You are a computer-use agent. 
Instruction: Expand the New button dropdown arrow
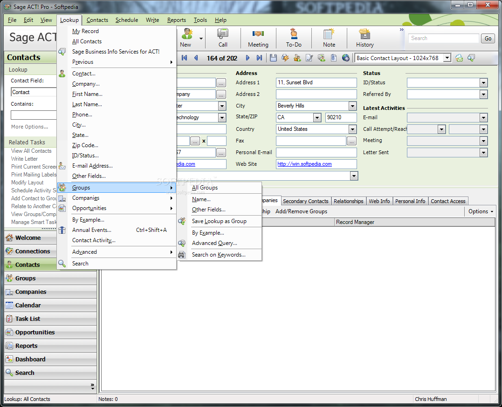coord(201,38)
